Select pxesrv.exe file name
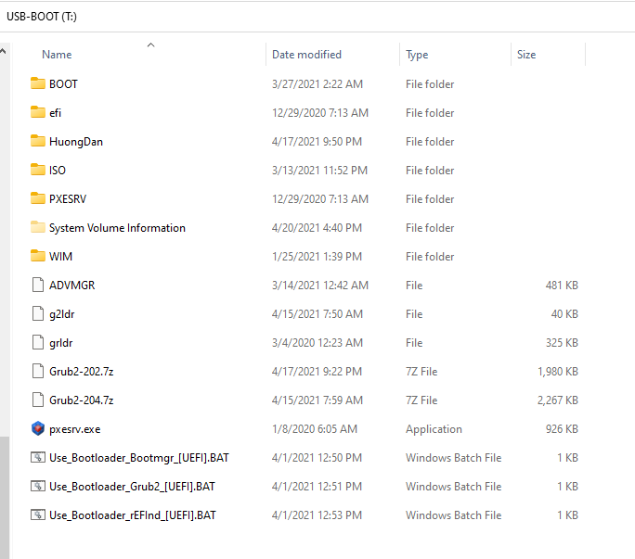635x559 pixels. tap(74, 429)
